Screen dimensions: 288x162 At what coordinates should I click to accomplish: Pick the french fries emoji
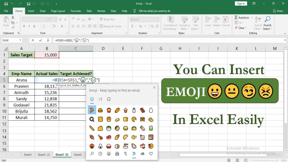point(109,110)
